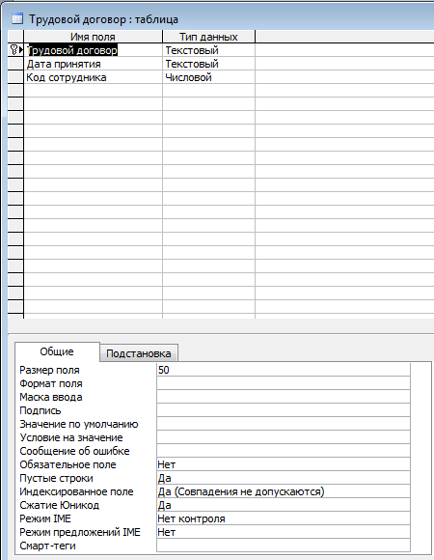Click the 'Тип данных' column header
This screenshot has height=560, width=434.
click(x=209, y=37)
